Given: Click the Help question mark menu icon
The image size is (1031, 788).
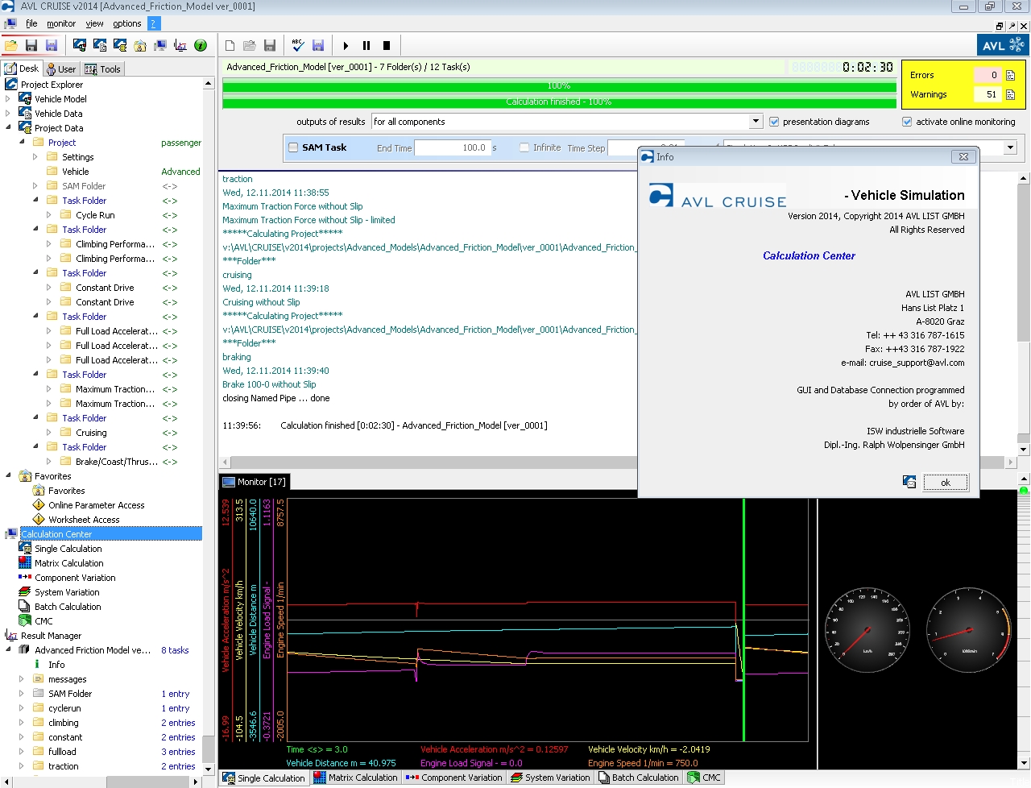Looking at the screenshot, I should point(154,23).
